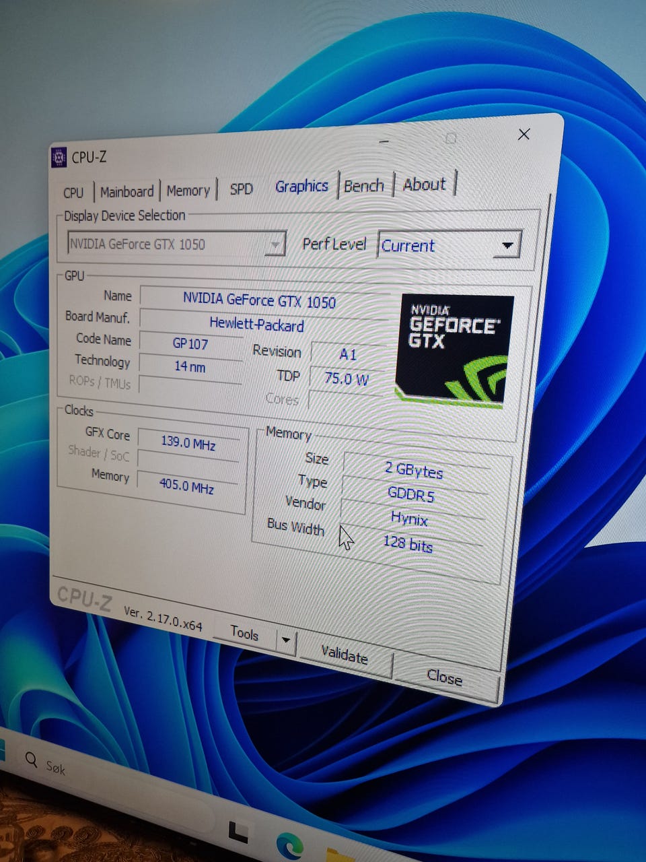Open Microsoft Edge from the taskbar
Image resolution: width=646 pixels, height=862 pixels.
(x=289, y=845)
